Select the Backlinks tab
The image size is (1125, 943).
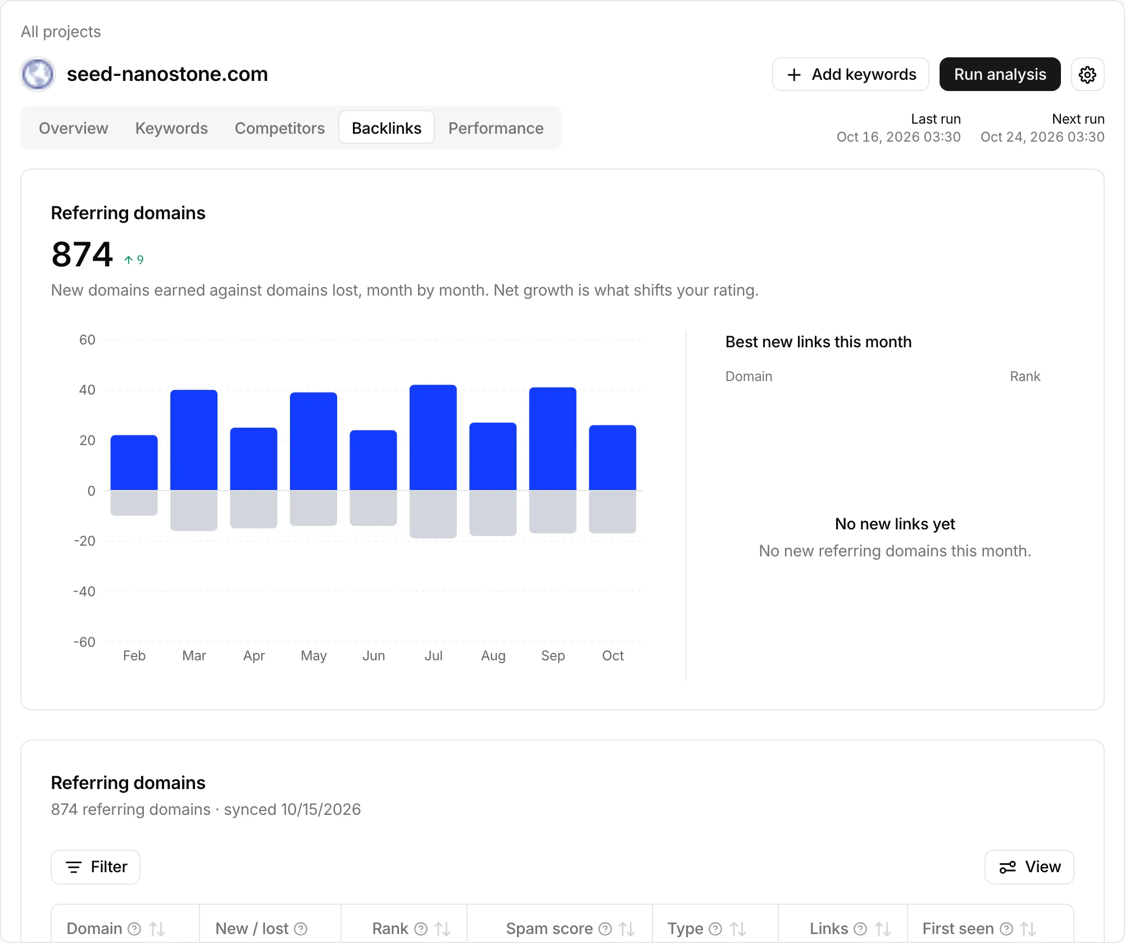(387, 128)
